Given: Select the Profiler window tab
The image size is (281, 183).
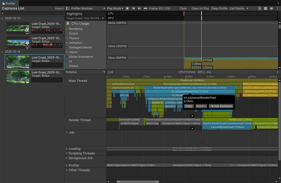Looking at the screenshot, I should click(x=9, y=3).
